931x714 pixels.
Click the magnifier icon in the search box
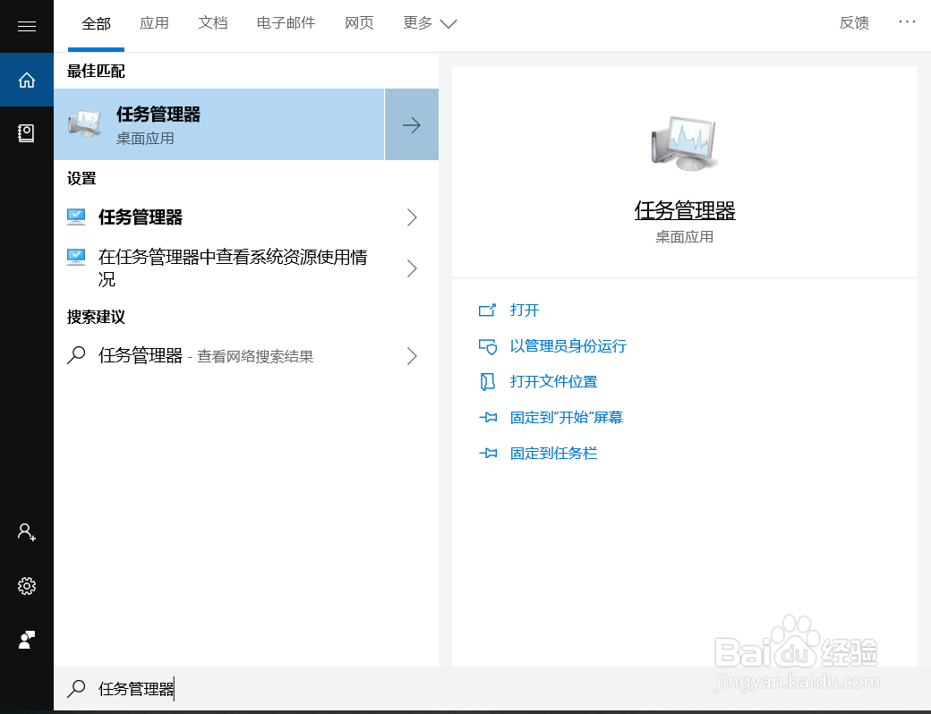[74, 689]
